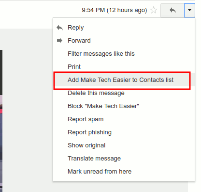Choose Report phishing option

(124, 132)
